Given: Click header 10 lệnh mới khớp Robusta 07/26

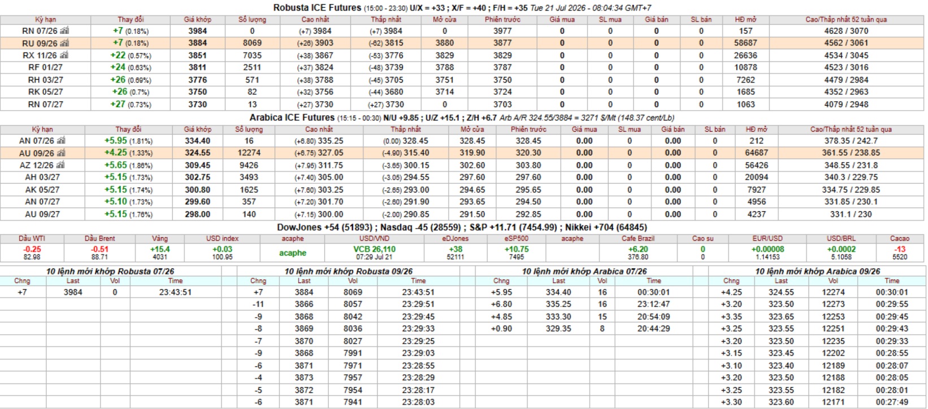Looking at the screenshot, I should 110,271.
